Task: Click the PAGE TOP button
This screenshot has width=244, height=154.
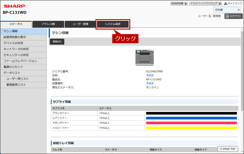Action: (228, 149)
